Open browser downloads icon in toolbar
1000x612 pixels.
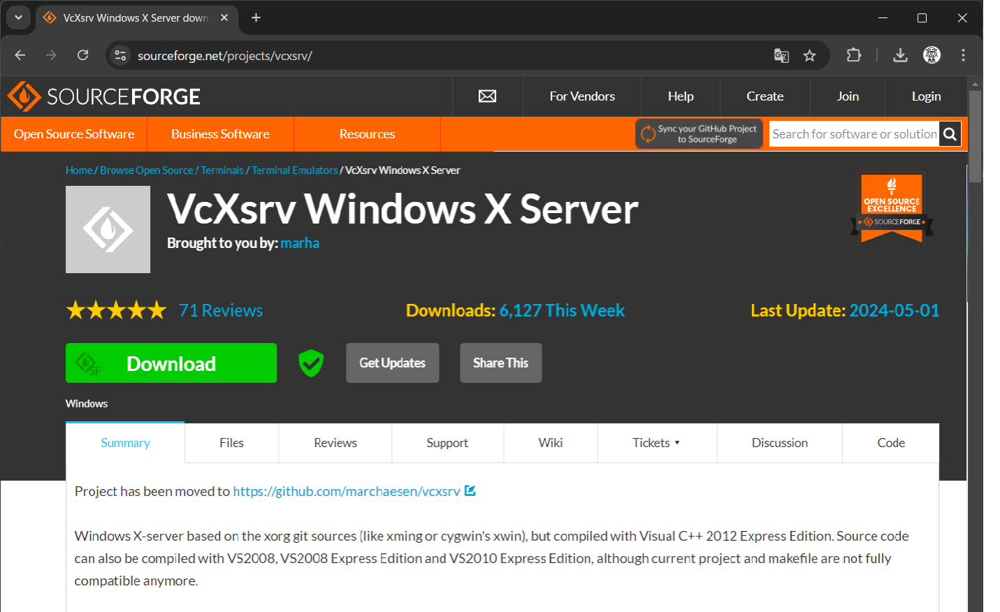900,55
